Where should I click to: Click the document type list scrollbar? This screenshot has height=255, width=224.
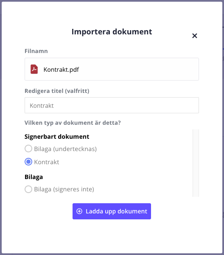point(196,163)
